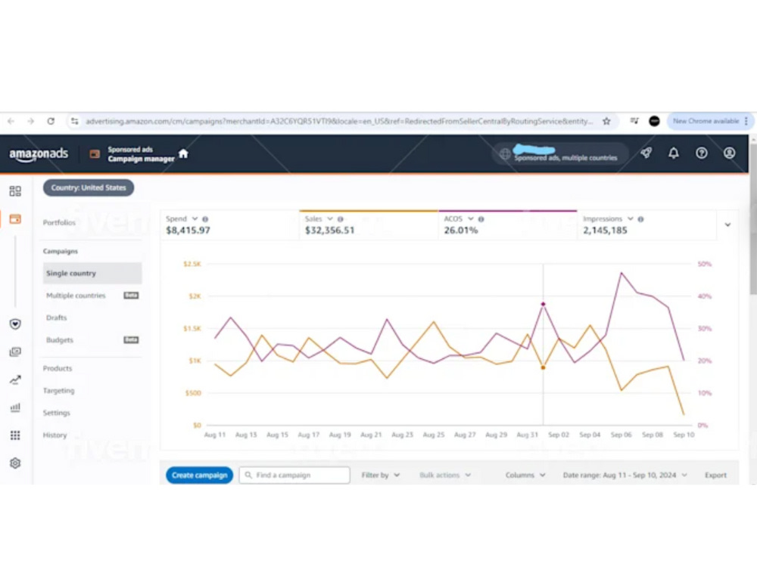Open the apps grid sidebar icon
This screenshot has height=567, width=757.
pos(15,435)
